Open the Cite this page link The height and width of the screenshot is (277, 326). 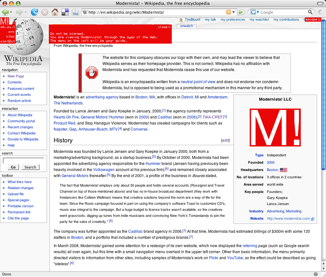18,218
